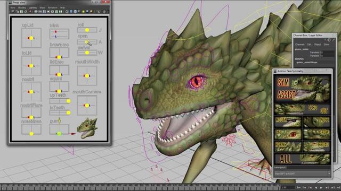Click the gums control green handle
341x191 pixels.
59,134
